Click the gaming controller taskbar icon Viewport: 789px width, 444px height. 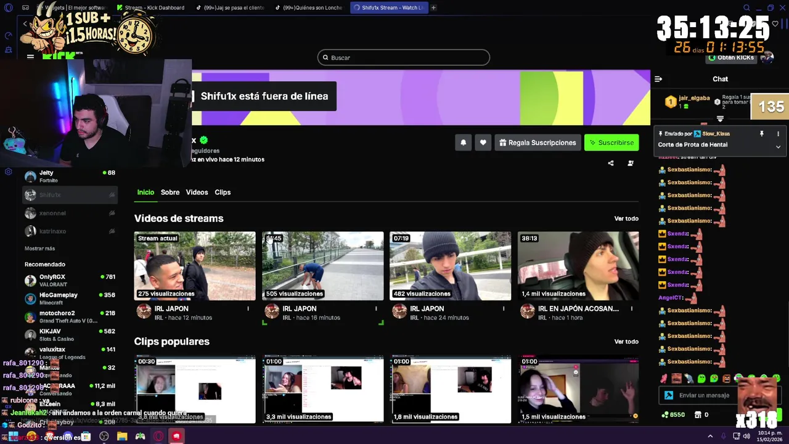pos(141,436)
